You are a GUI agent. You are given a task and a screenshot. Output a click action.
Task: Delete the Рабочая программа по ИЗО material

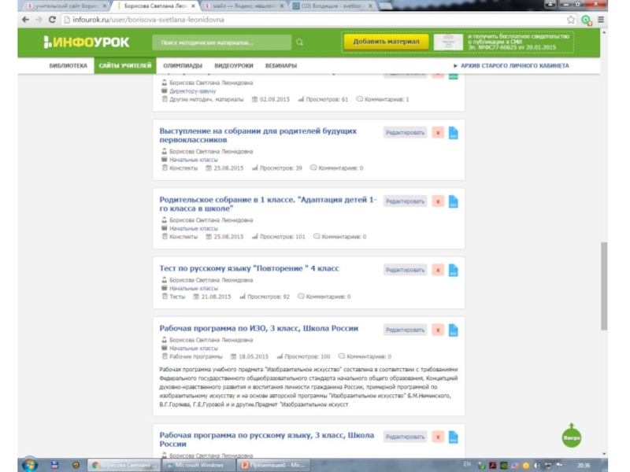[438, 330]
